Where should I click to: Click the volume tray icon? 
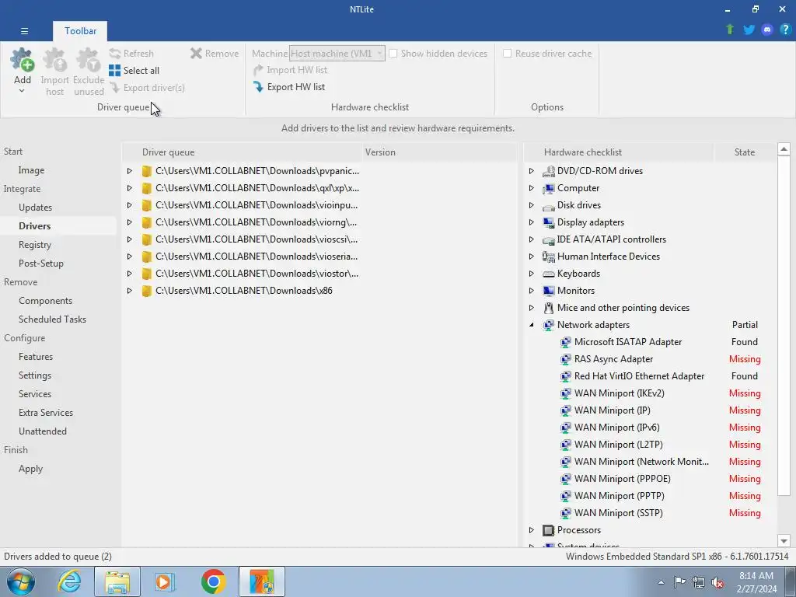pyautogui.click(x=717, y=582)
